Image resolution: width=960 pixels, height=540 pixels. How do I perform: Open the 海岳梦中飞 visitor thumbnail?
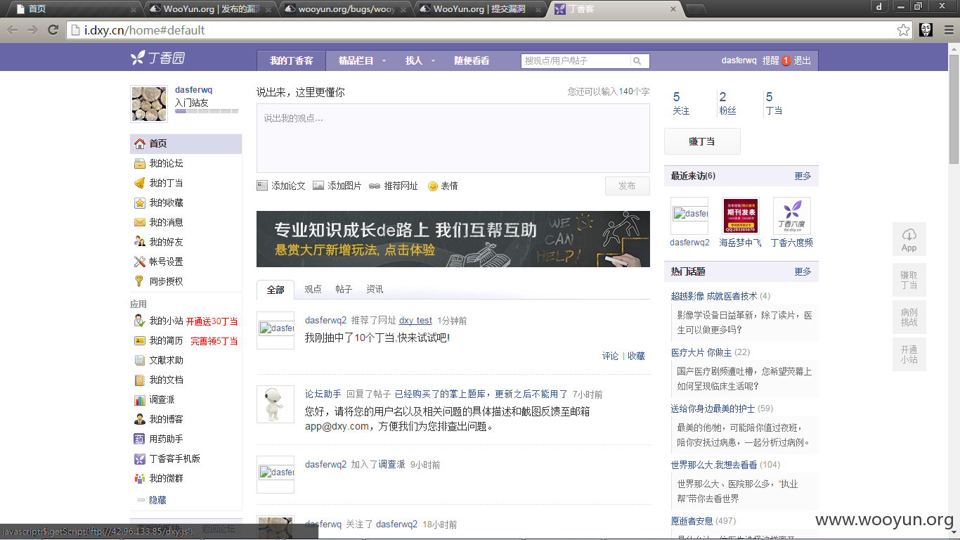pyautogui.click(x=741, y=216)
